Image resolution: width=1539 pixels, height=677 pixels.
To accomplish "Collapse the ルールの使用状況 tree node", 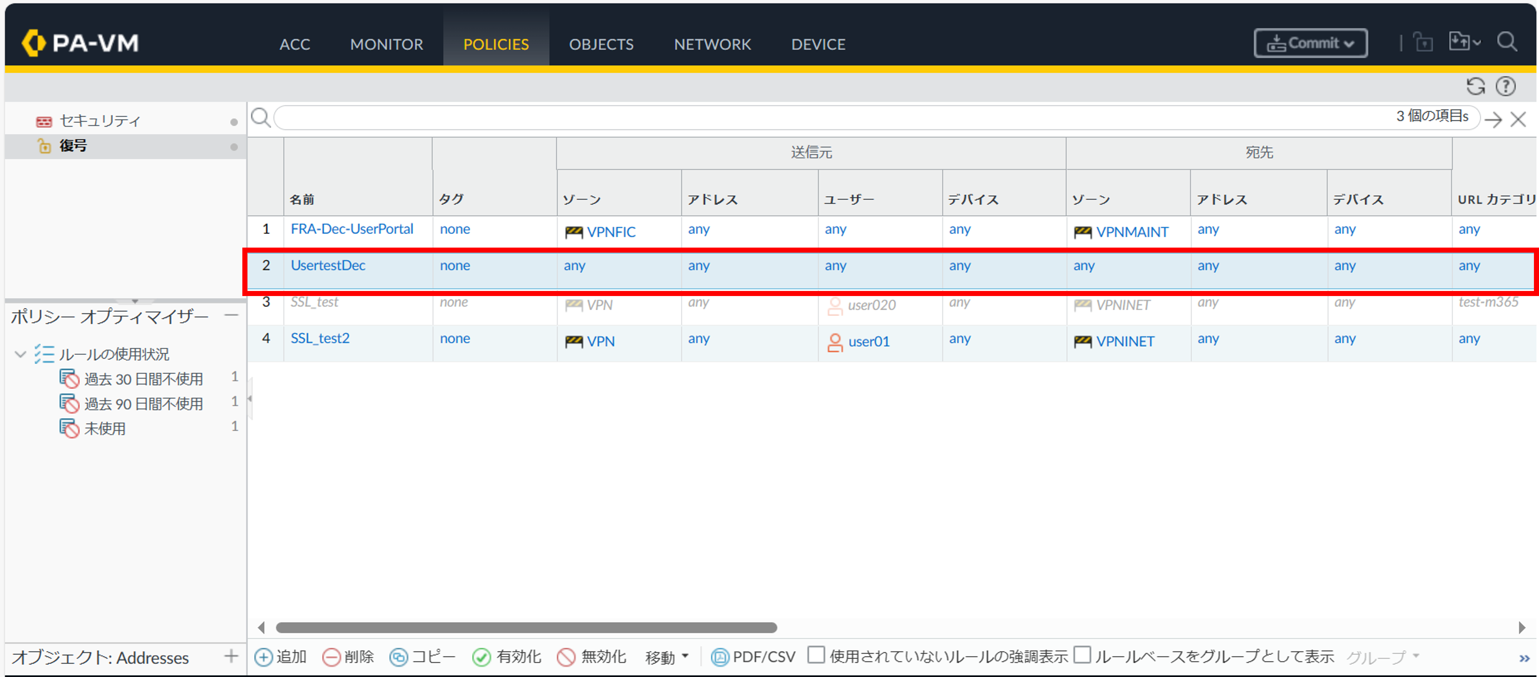I will (20, 354).
